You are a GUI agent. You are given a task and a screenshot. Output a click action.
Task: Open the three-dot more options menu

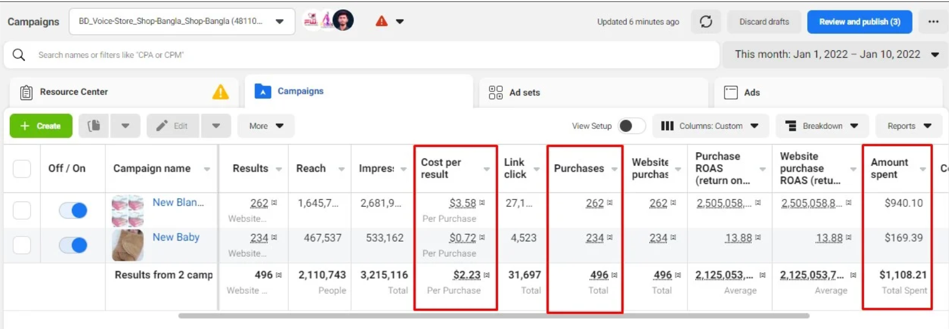[933, 22]
